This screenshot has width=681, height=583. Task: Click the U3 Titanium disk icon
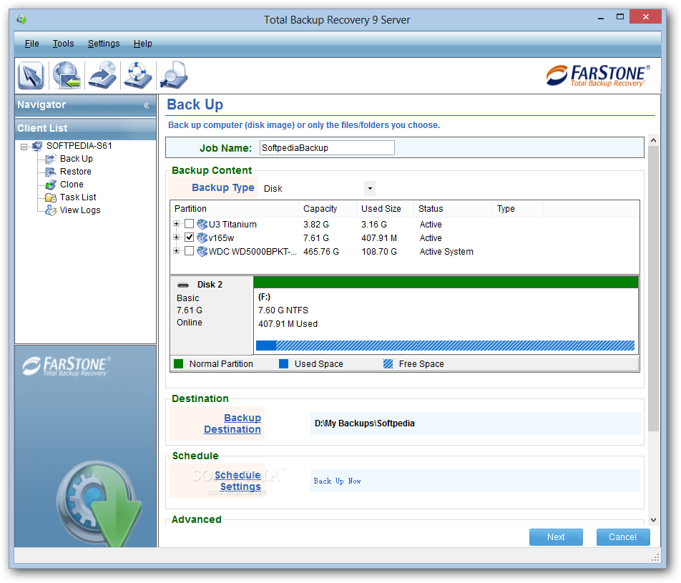(202, 224)
